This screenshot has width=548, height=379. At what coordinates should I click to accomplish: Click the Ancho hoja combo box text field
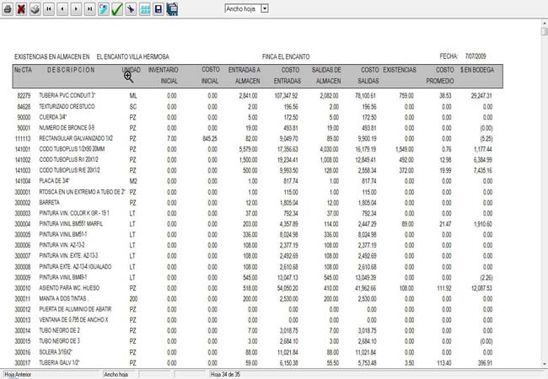243,8
